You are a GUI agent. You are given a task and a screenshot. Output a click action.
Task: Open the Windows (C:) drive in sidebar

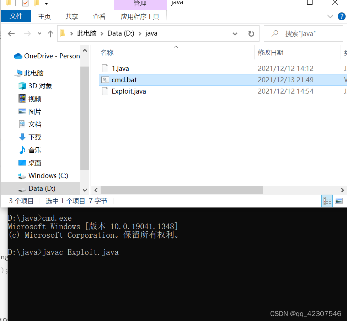(43, 176)
